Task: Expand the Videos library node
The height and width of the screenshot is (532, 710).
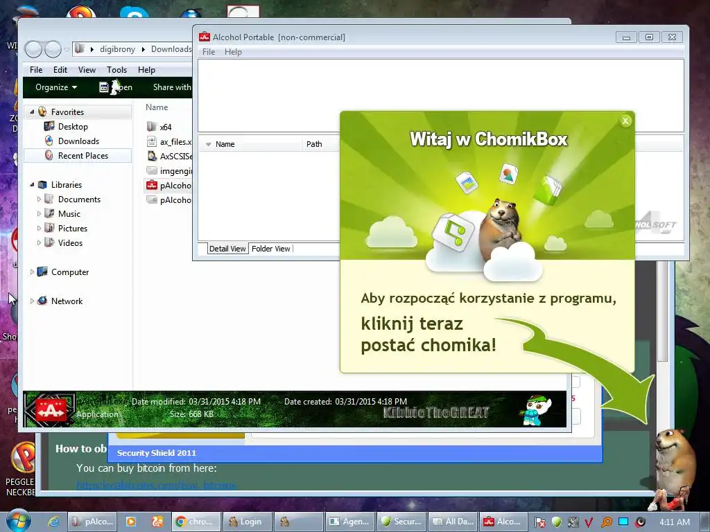Action: click(39, 242)
